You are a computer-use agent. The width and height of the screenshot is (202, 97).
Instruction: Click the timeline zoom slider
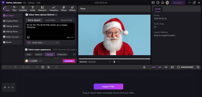click(188, 67)
